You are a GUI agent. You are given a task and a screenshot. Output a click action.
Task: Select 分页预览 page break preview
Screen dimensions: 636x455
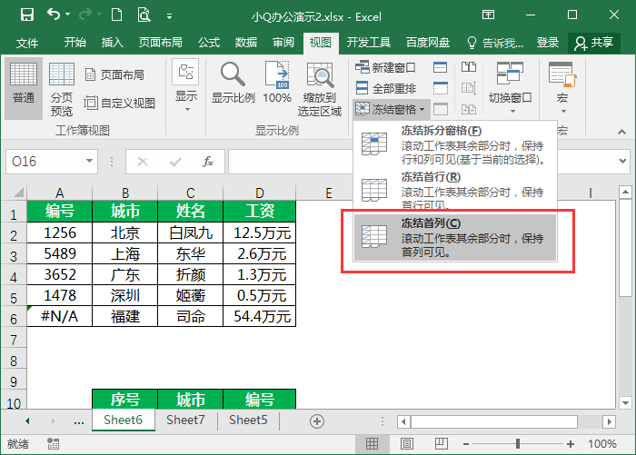tap(61, 88)
